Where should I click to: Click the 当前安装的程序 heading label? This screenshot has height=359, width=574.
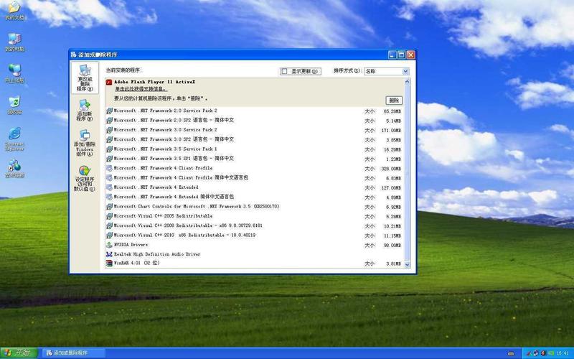coord(123,70)
